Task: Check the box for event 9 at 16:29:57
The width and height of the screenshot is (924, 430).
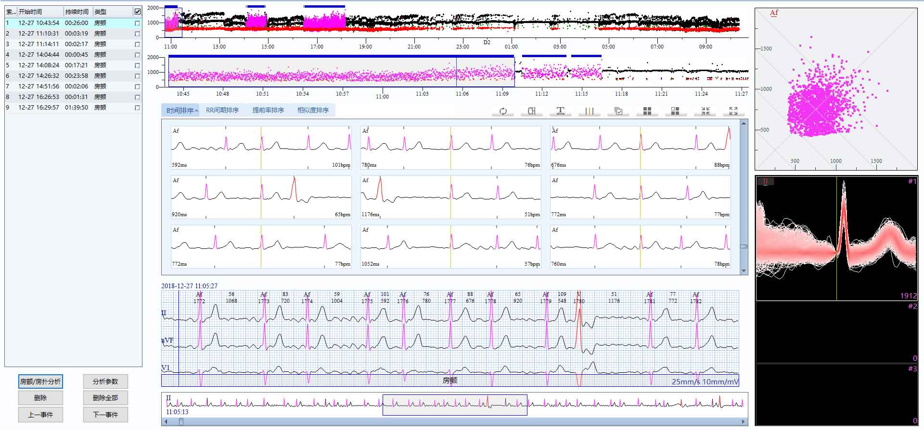Action: pos(137,108)
